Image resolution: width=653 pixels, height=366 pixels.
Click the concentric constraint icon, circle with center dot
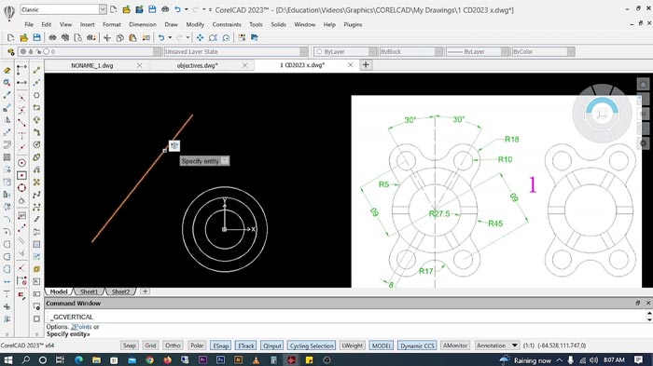pyautogui.click(x=21, y=163)
